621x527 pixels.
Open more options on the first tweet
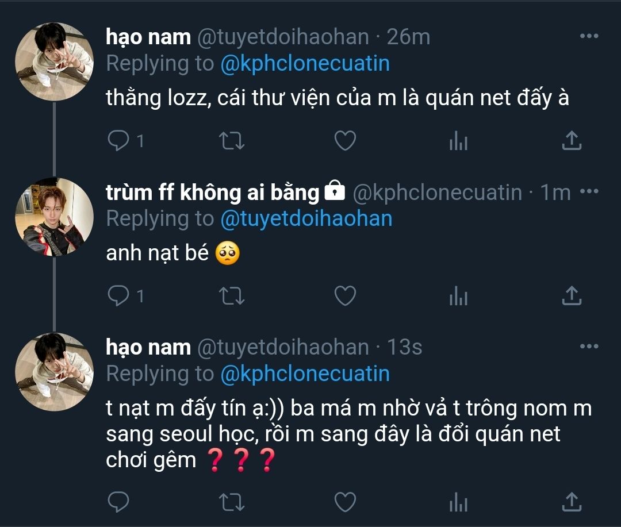[589, 37]
